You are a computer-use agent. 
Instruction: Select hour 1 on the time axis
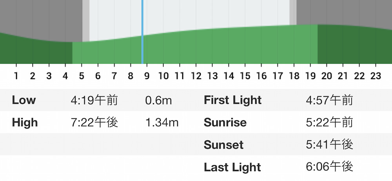click(x=16, y=76)
